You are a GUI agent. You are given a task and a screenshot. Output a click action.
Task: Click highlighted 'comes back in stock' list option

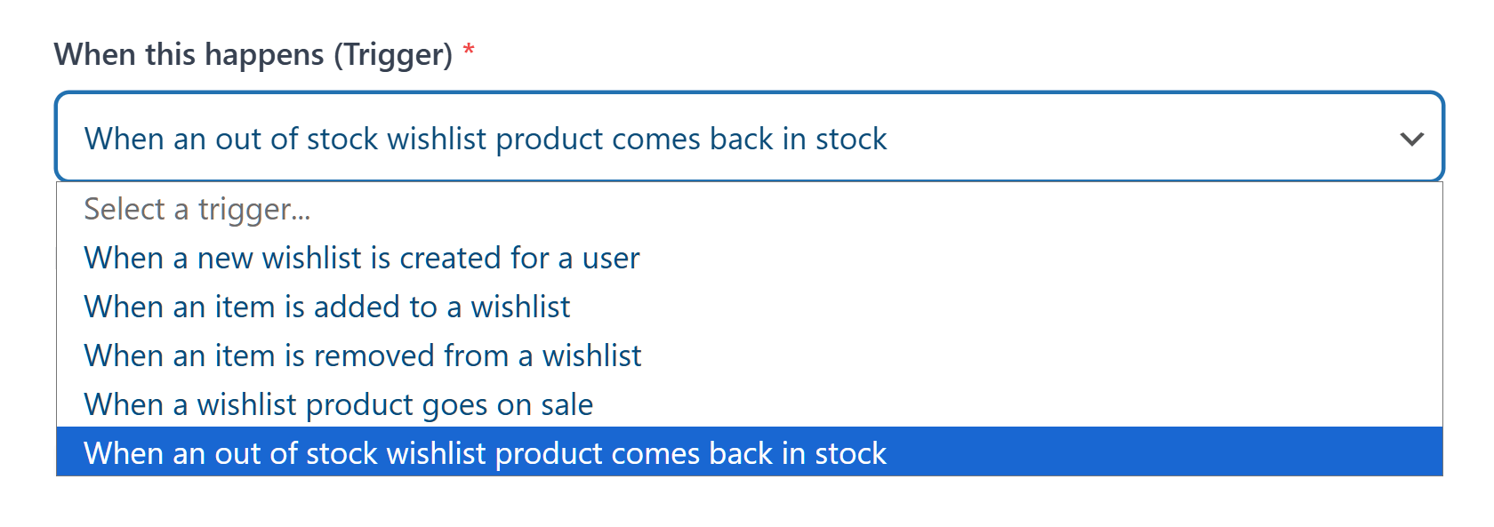(485, 453)
